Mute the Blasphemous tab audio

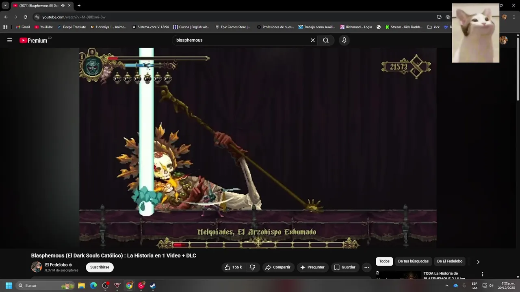[63, 6]
